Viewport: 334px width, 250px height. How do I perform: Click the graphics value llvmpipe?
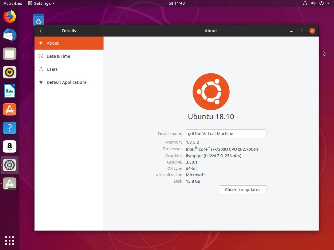pos(214,155)
